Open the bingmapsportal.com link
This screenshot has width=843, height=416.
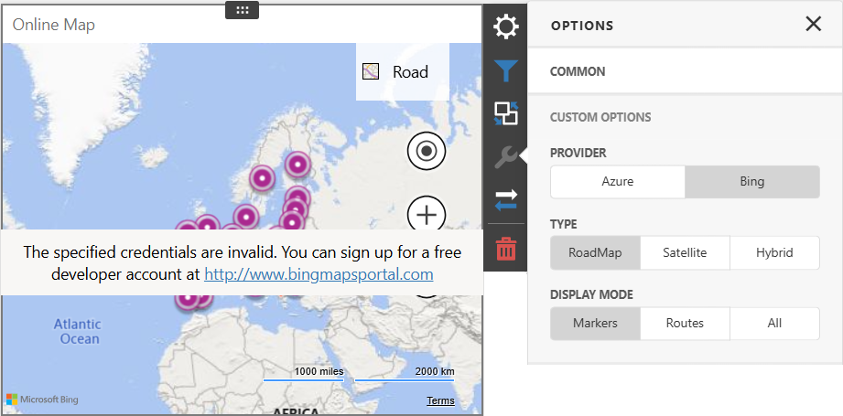click(319, 274)
